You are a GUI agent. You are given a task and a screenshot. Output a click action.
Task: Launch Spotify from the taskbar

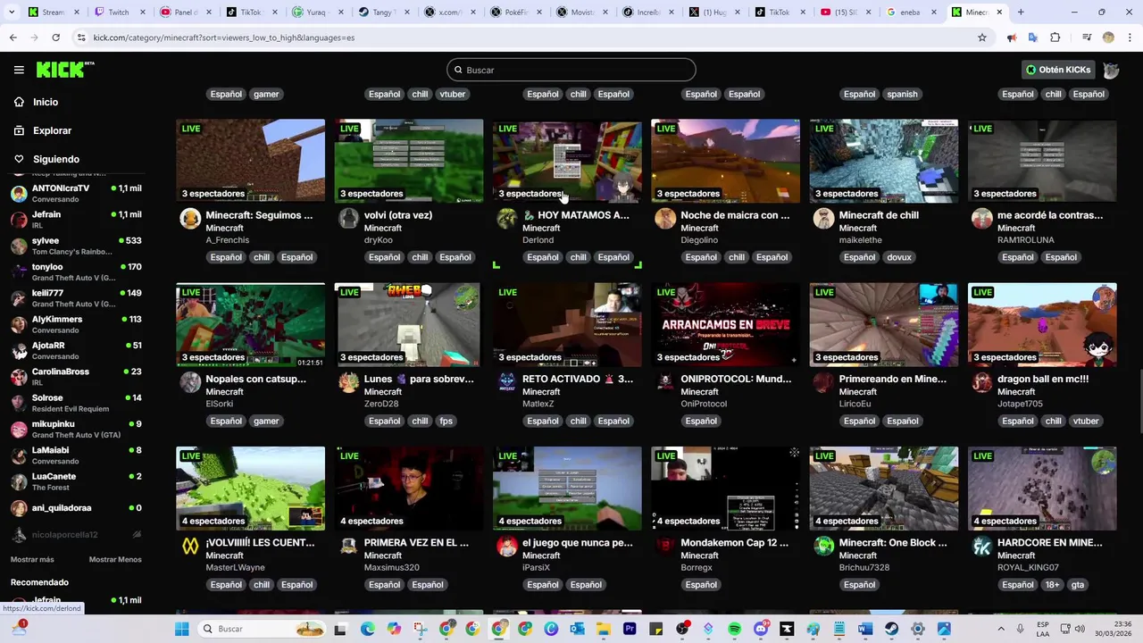(735, 629)
